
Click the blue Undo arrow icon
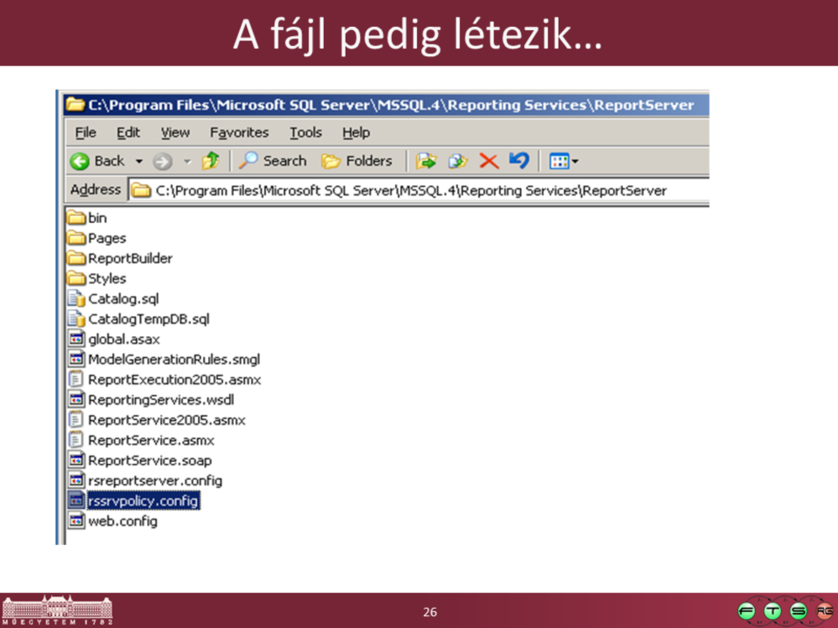tap(519, 160)
